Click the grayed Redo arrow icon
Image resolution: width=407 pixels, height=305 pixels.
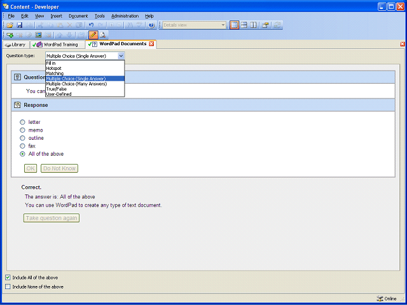100,25
